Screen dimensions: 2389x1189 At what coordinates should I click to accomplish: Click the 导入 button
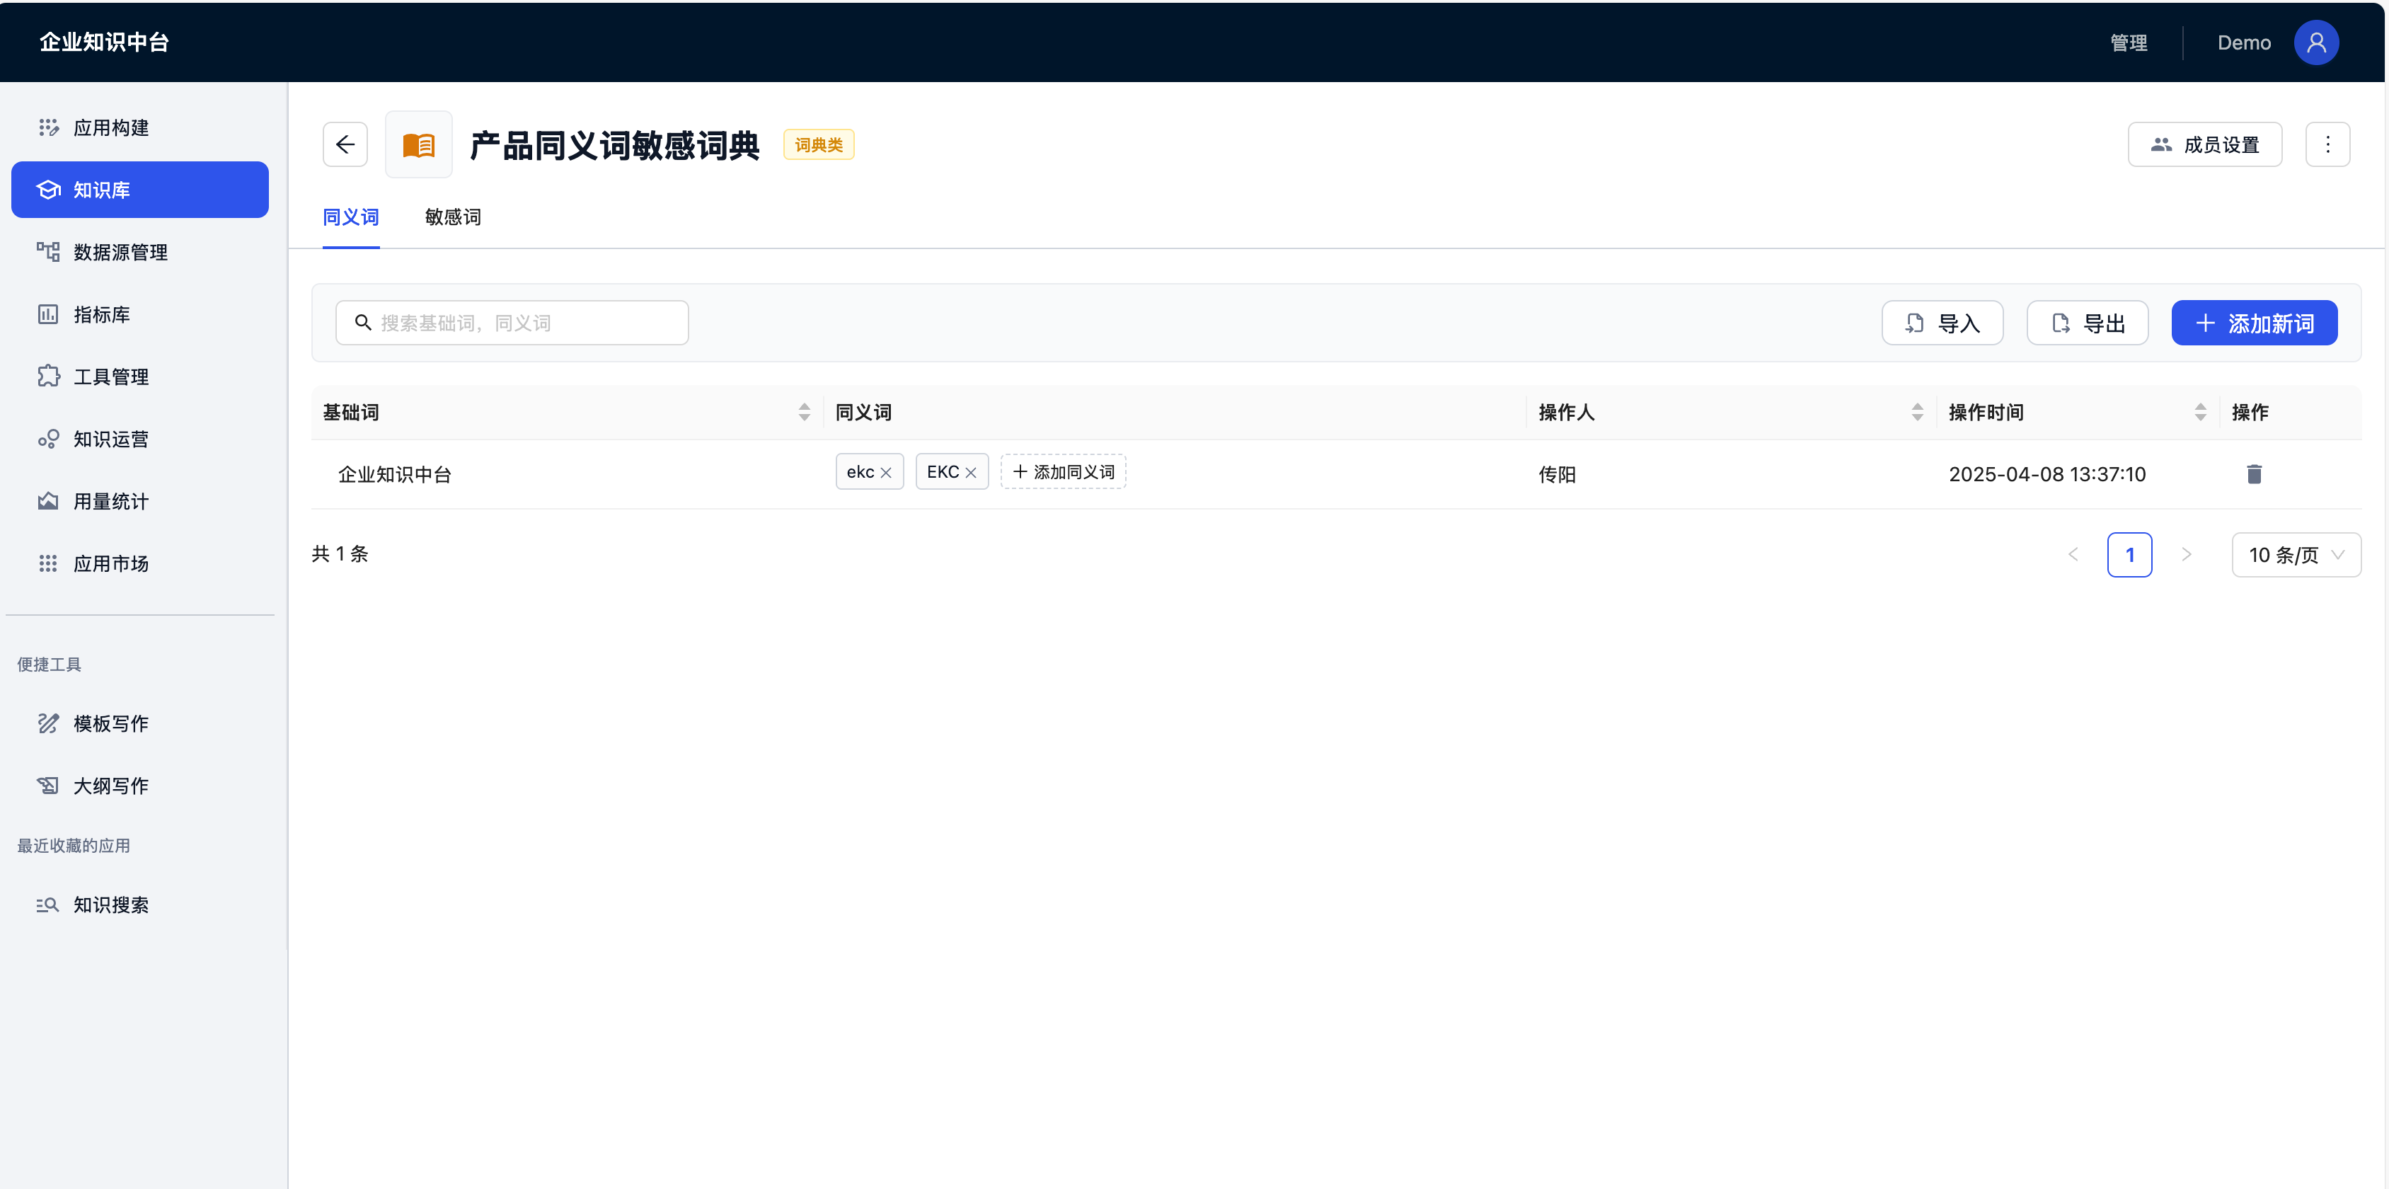click(x=1942, y=323)
